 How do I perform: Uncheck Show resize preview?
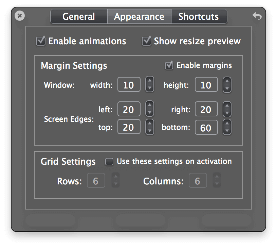[146, 41]
